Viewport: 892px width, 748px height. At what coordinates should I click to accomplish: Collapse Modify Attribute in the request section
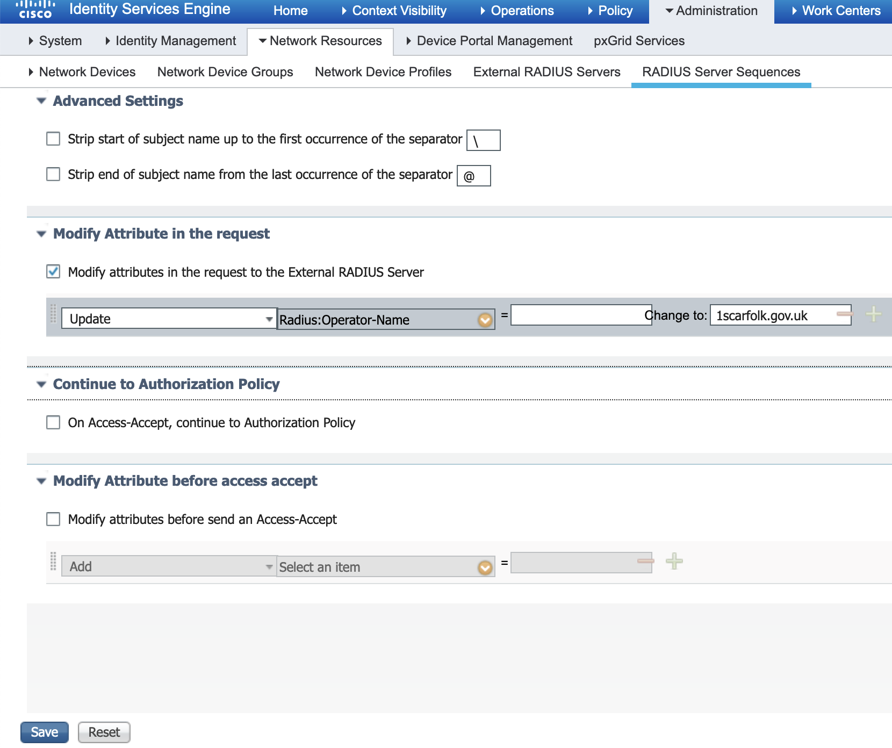click(41, 234)
